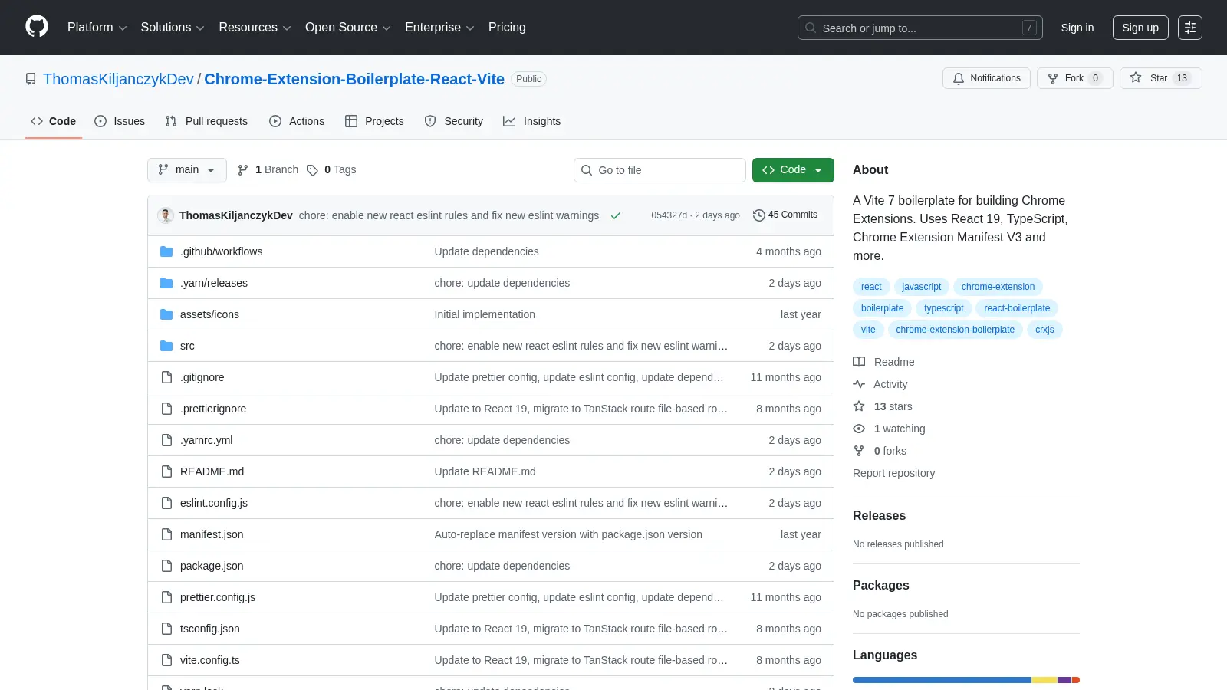Click the src folder icon
The image size is (1227, 690).
click(166, 346)
